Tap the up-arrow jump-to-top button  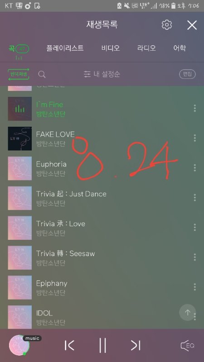pyautogui.click(x=187, y=312)
